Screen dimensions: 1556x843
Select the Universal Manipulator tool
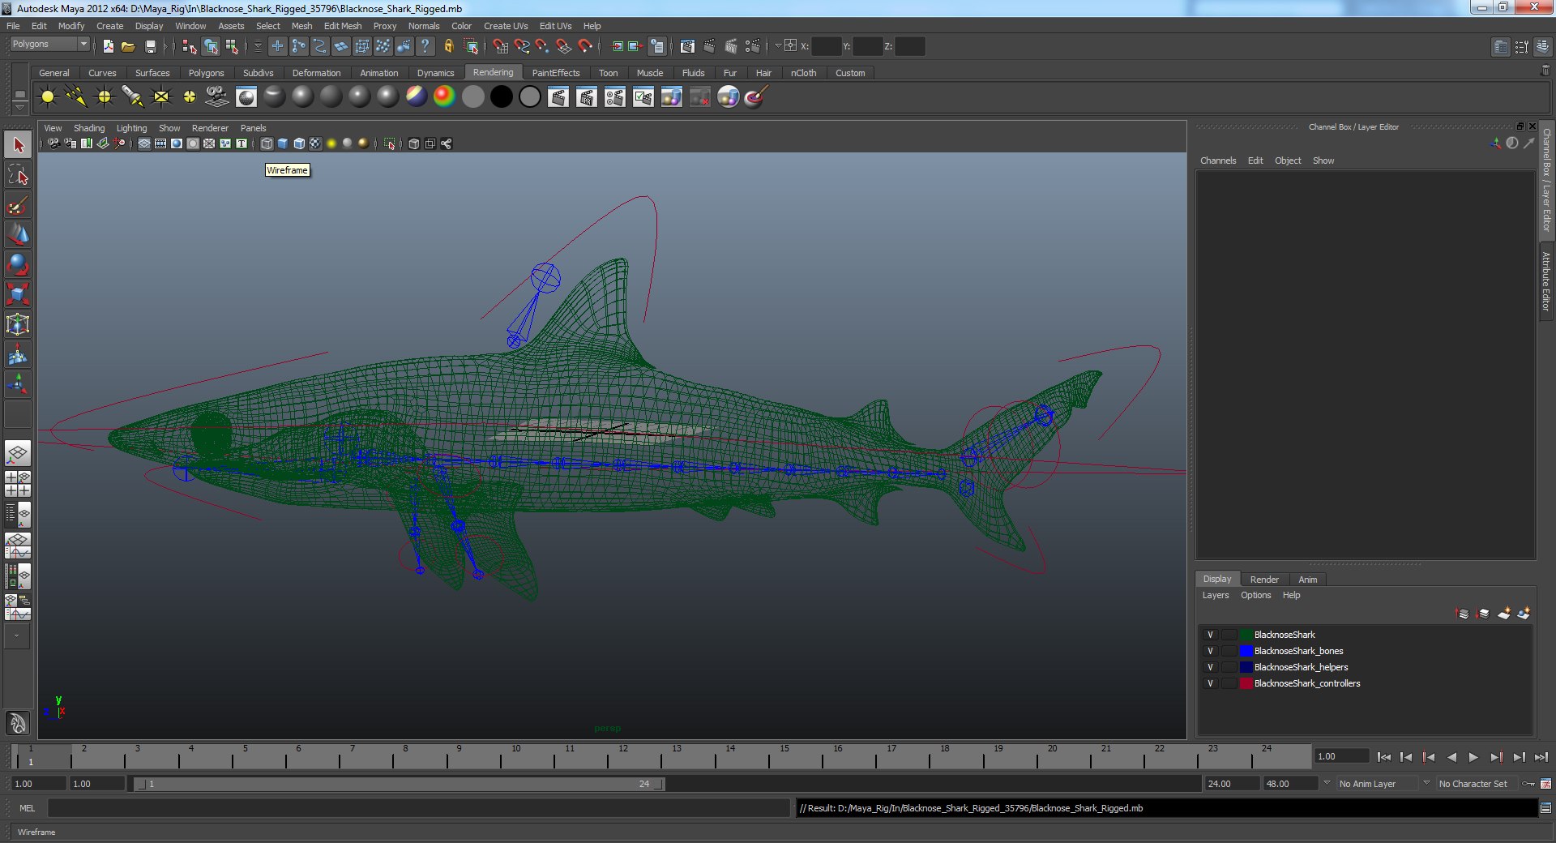[18, 325]
